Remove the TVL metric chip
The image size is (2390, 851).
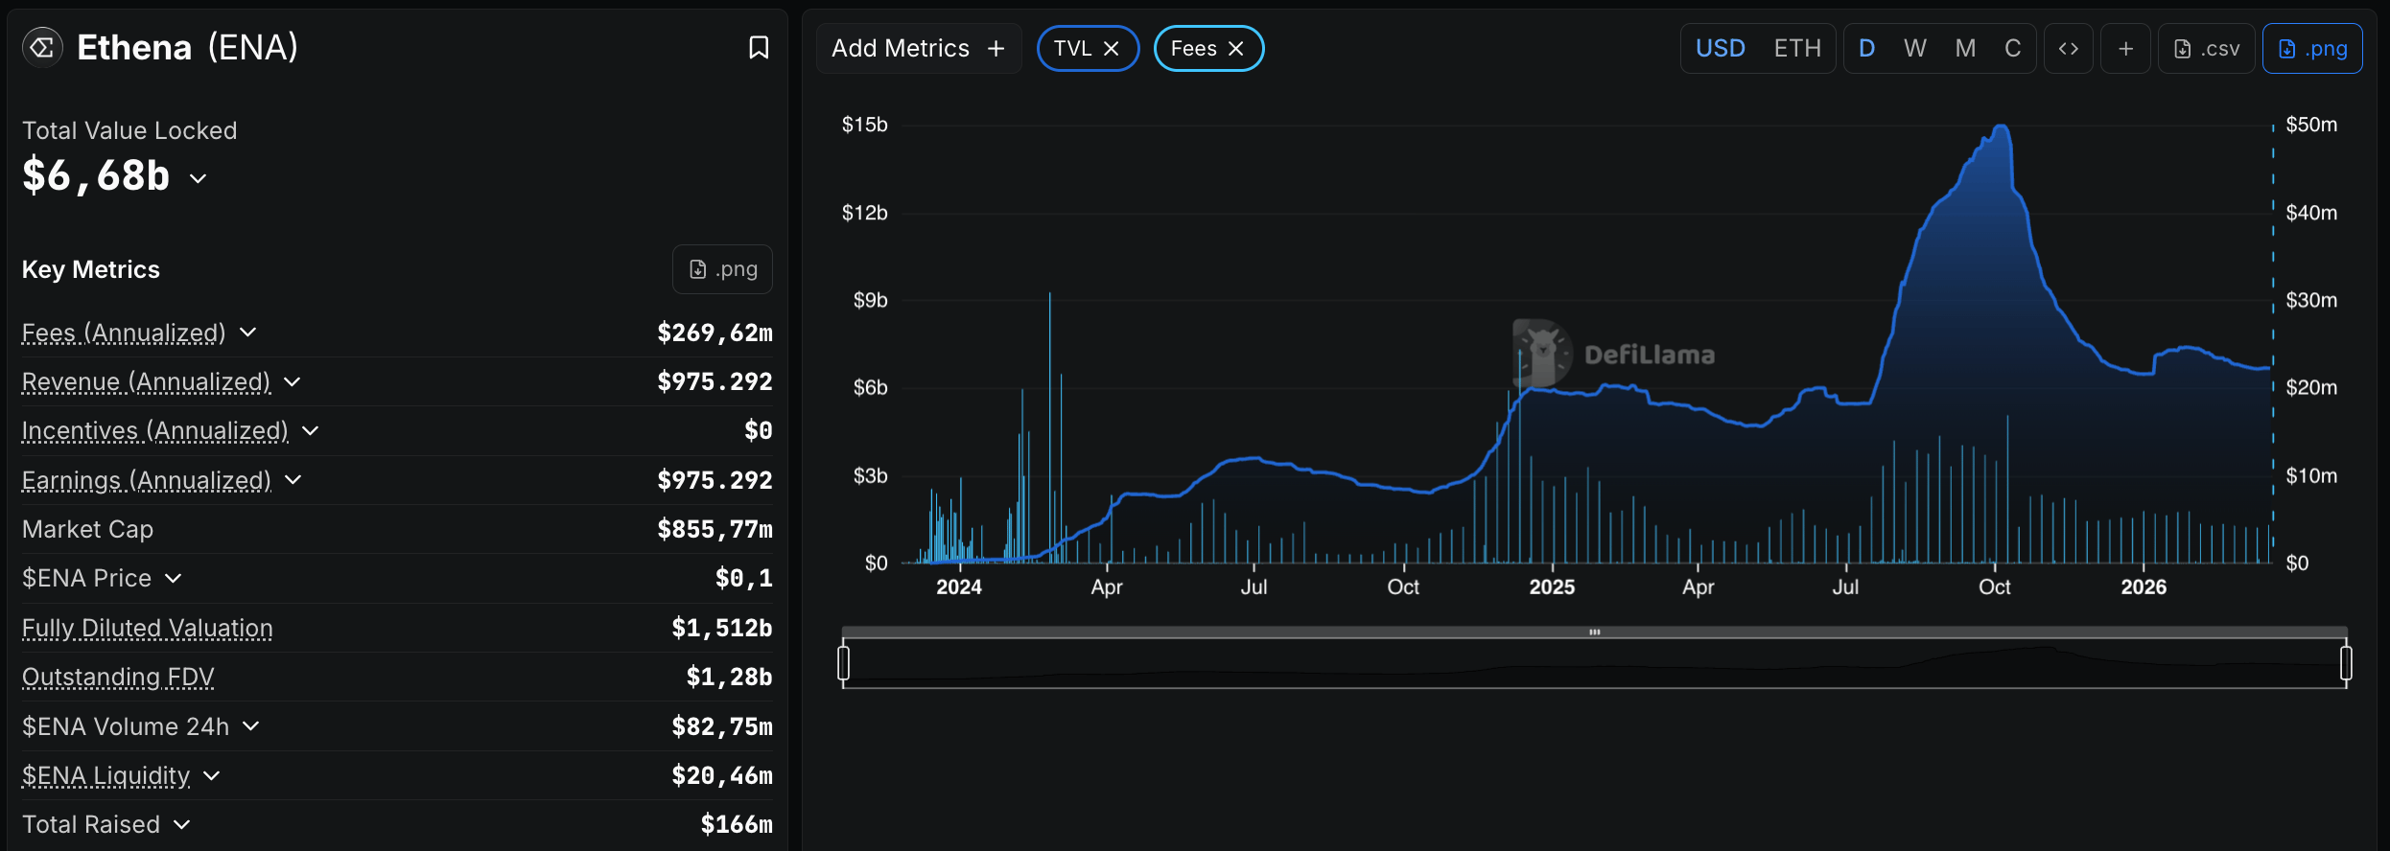point(1112,49)
